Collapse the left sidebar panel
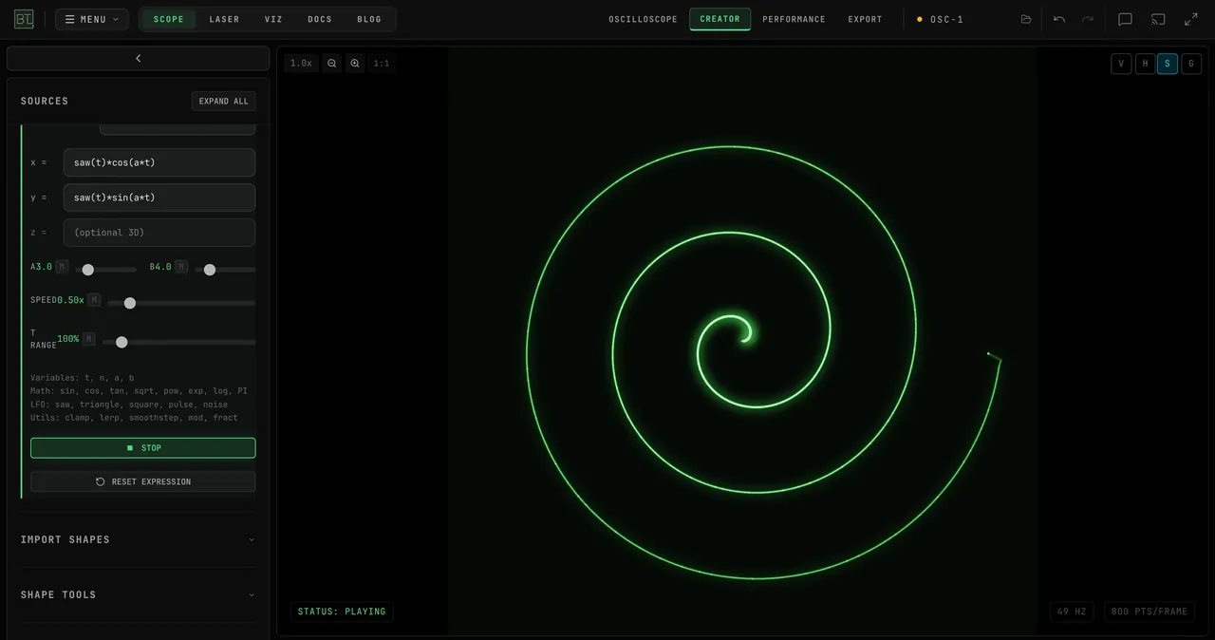This screenshot has height=640, width=1215. click(x=138, y=58)
